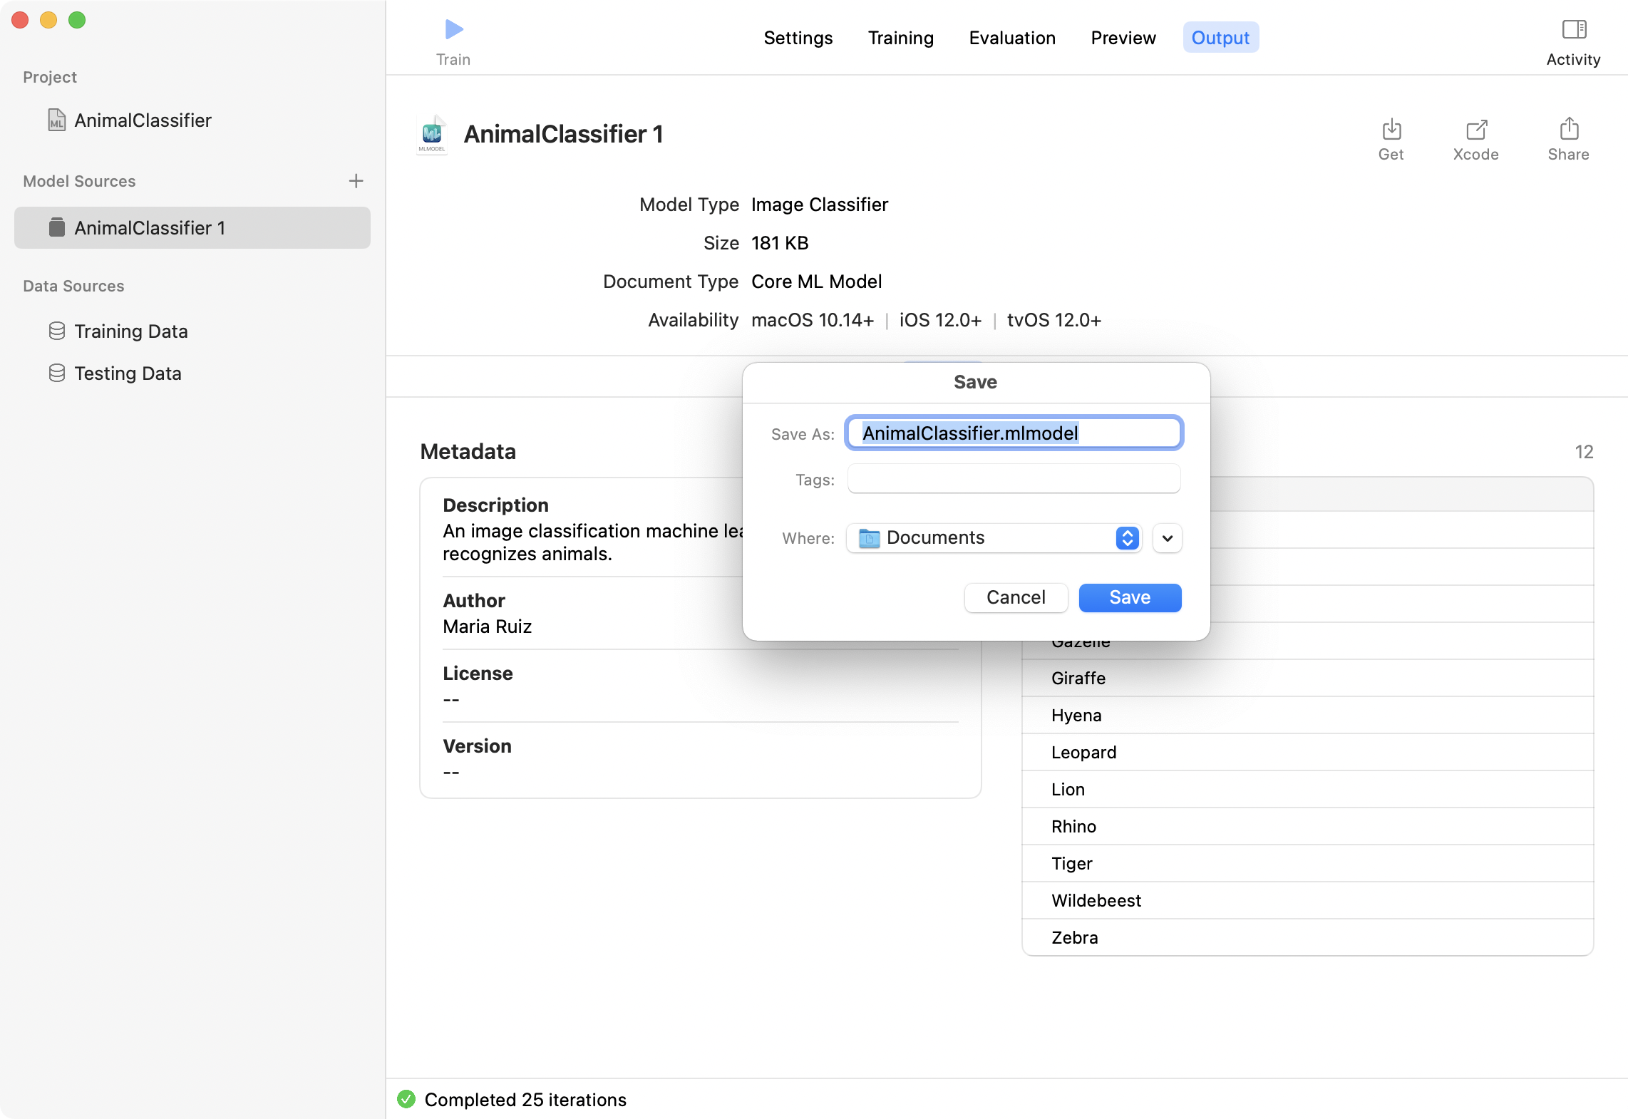1628x1119 pixels.
Task: Click the Save As filename field
Action: point(1013,433)
